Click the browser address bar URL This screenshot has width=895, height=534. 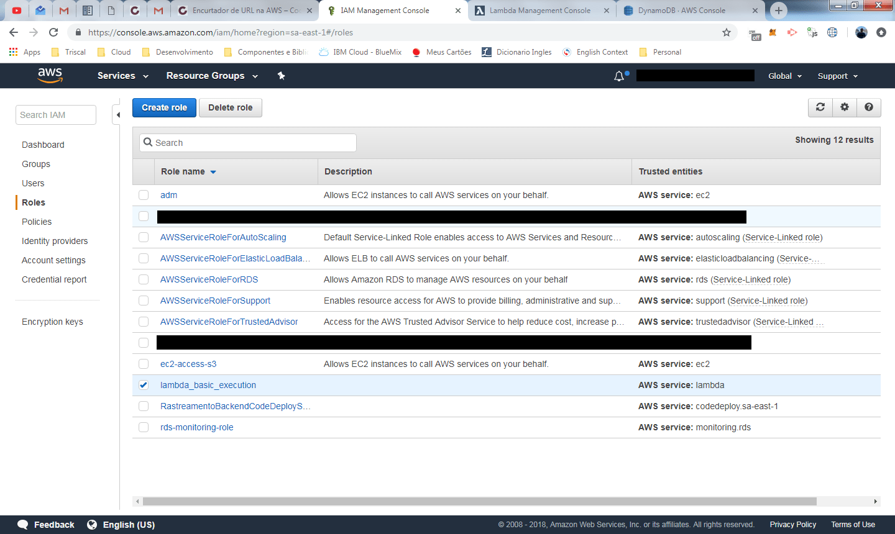tap(221, 32)
